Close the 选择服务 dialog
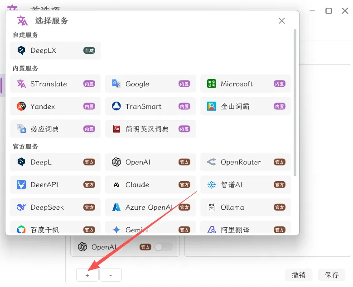Image resolution: width=353 pixels, height=287 pixels. (x=282, y=21)
